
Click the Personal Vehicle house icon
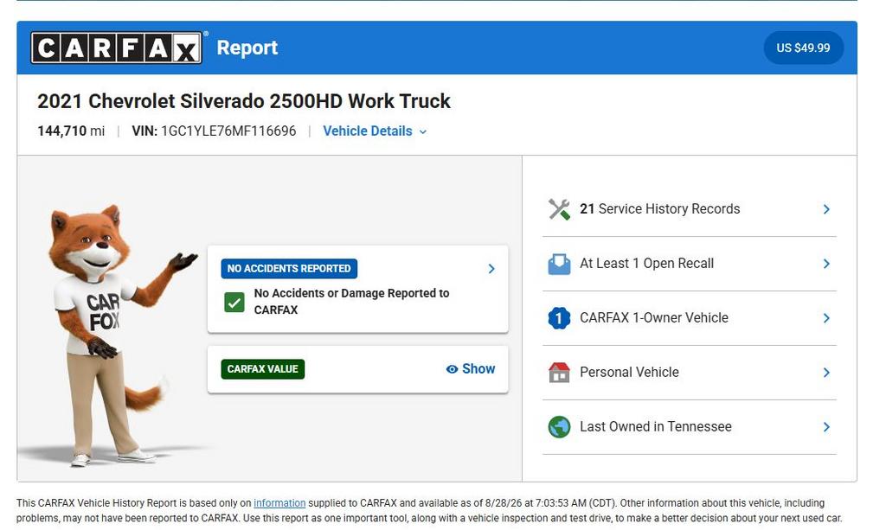tap(559, 373)
